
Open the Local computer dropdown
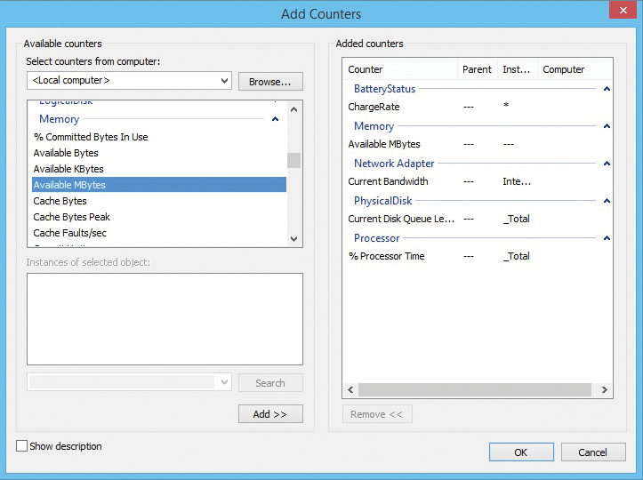[129, 81]
